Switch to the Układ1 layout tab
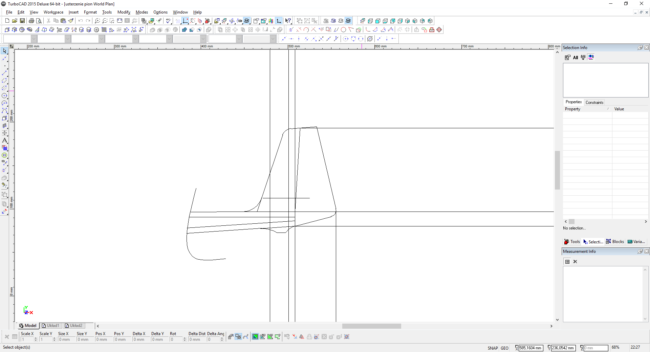 pyautogui.click(x=50, y=326)
